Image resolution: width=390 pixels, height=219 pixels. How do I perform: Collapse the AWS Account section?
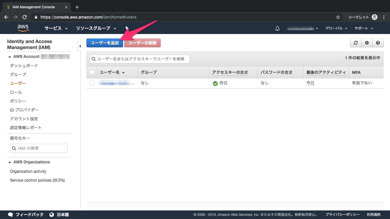pos(10,57)
